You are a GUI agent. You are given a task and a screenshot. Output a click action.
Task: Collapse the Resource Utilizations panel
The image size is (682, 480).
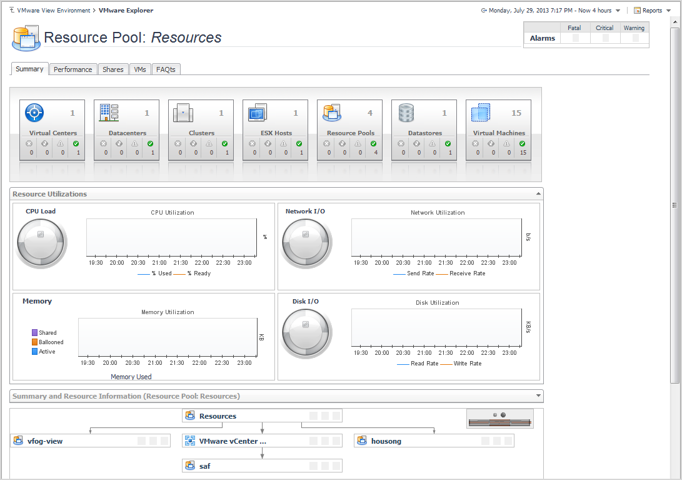click(538, 194)
